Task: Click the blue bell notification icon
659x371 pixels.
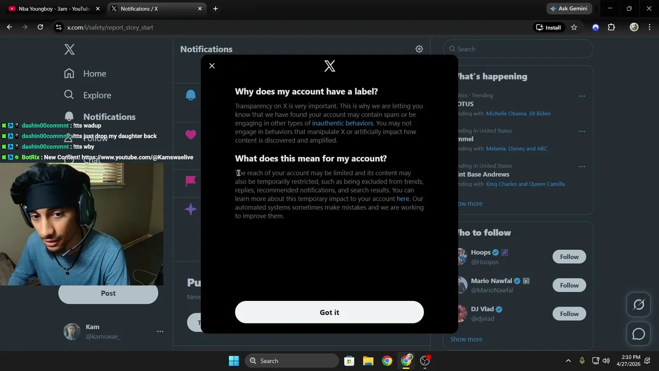Action: [x=190, y=95]
